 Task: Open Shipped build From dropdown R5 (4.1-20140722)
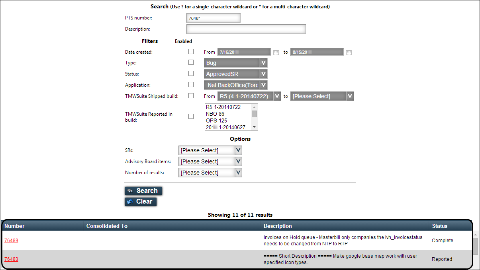tap(249, 96)
